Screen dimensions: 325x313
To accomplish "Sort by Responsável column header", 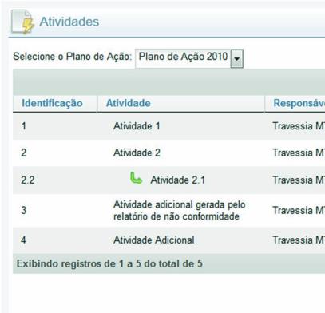I will click(x=299, y=103).
